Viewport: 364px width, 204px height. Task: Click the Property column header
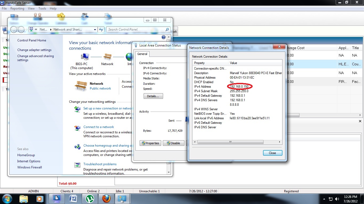point(211,63)
